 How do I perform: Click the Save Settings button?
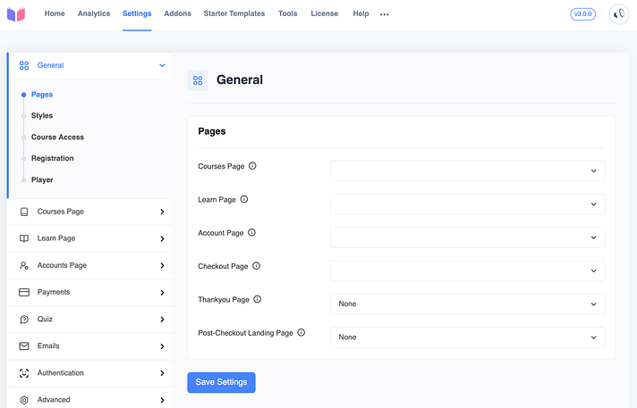(221, 382)
